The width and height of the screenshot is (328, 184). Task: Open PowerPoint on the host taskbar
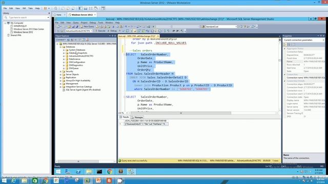click(x=98, y=180)
